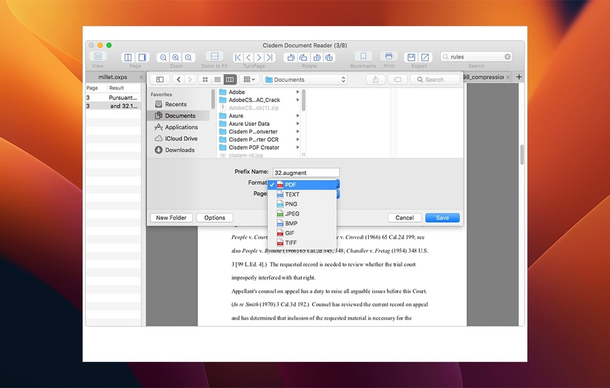The width and height of the screenshot is (610, 388).
Task: Toggle the dialog's sidebar visibility button
Action: click(x=160, y=80)
